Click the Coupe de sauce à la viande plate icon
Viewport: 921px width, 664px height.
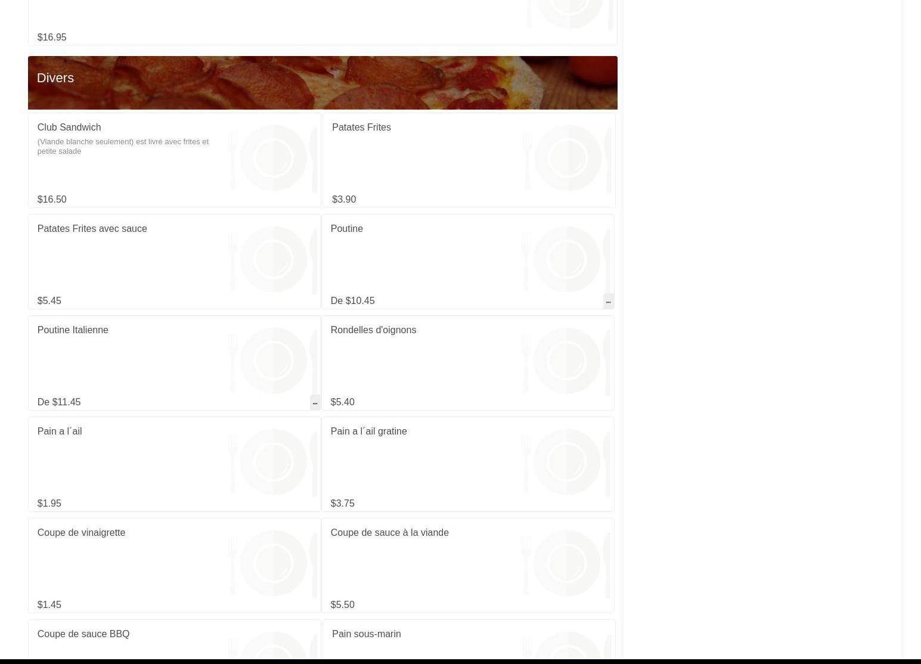coord(566,563)
